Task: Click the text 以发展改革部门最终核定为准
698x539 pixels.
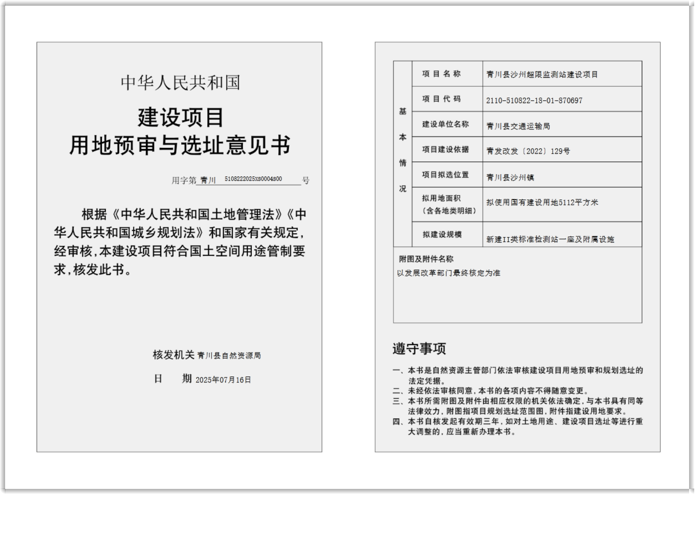Action: [x=448, y=273]
